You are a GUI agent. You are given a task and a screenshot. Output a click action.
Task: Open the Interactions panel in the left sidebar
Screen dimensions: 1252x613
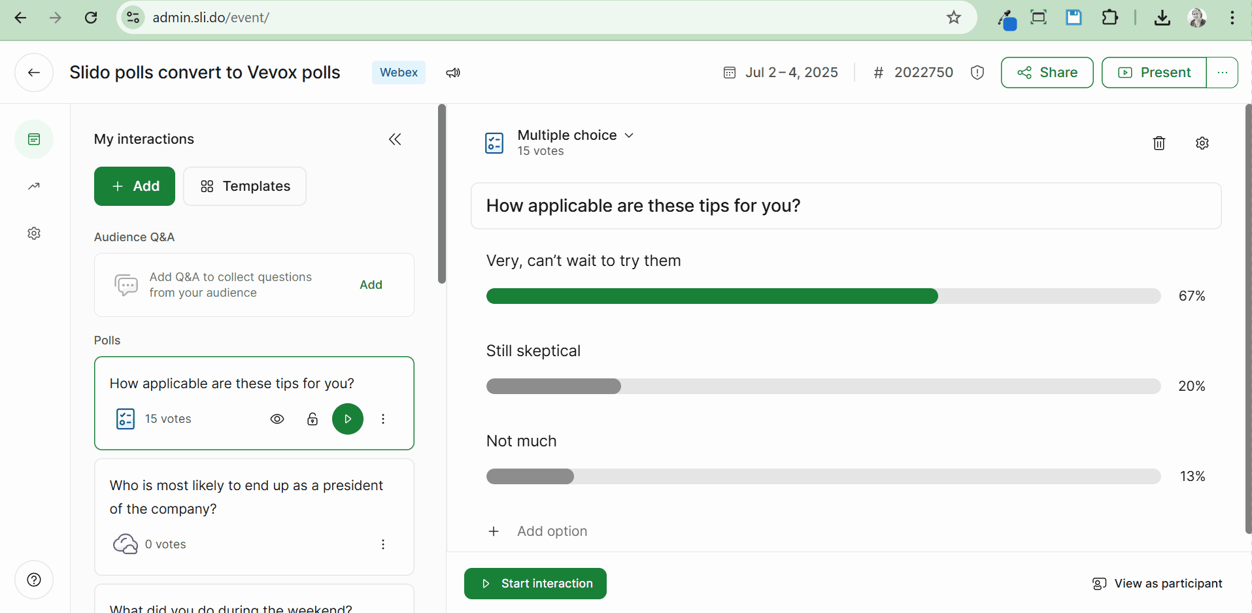click(x=33, y=139)
